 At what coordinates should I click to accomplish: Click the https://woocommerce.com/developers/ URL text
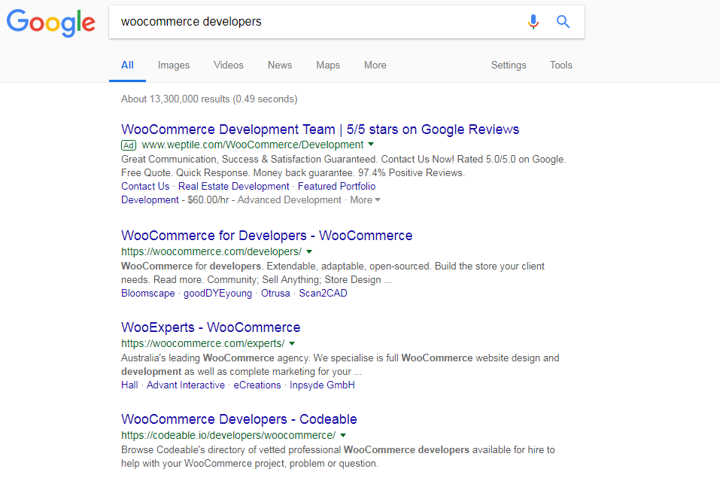211,252
